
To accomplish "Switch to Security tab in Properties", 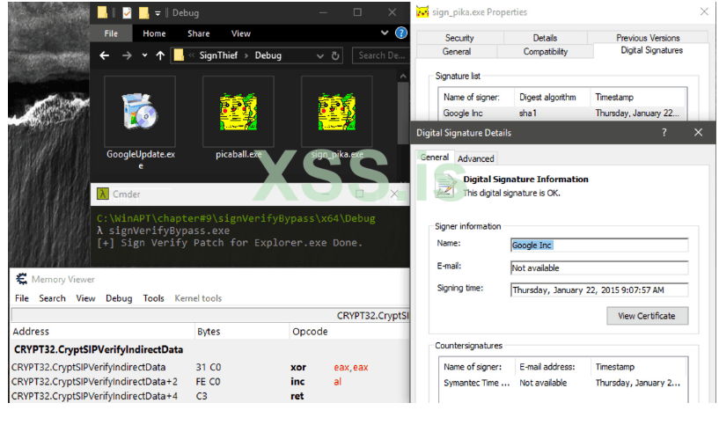I will (x=459, y=38).
